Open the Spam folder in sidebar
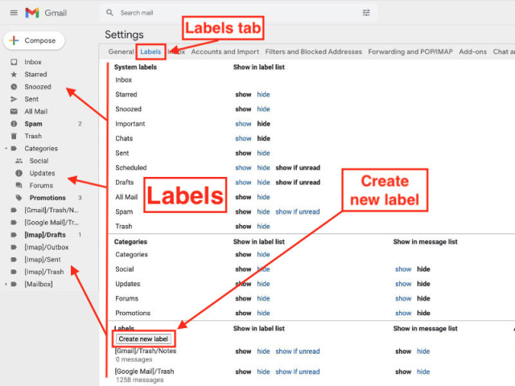The height and width of the screenshot is (386, 515). click(34, 124)
